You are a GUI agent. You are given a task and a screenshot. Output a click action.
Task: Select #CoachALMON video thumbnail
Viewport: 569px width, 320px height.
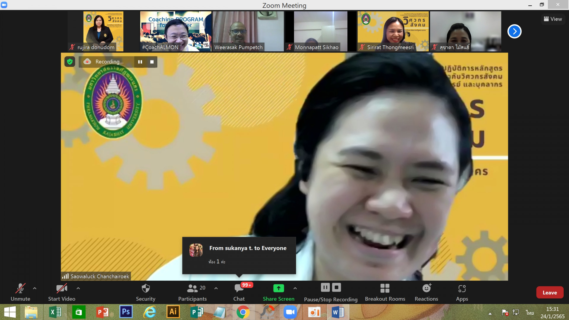click(x=176, y=31)
